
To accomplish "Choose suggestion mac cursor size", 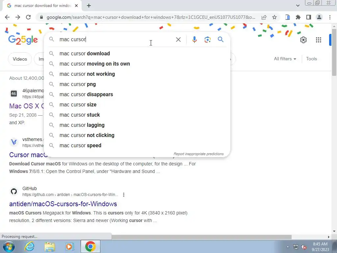I will (x=137, y=104).
